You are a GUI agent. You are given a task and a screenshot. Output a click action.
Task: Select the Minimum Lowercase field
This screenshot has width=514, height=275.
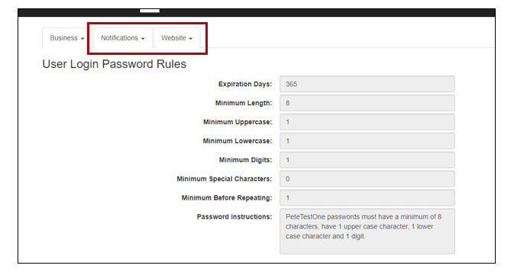(367, 141)
